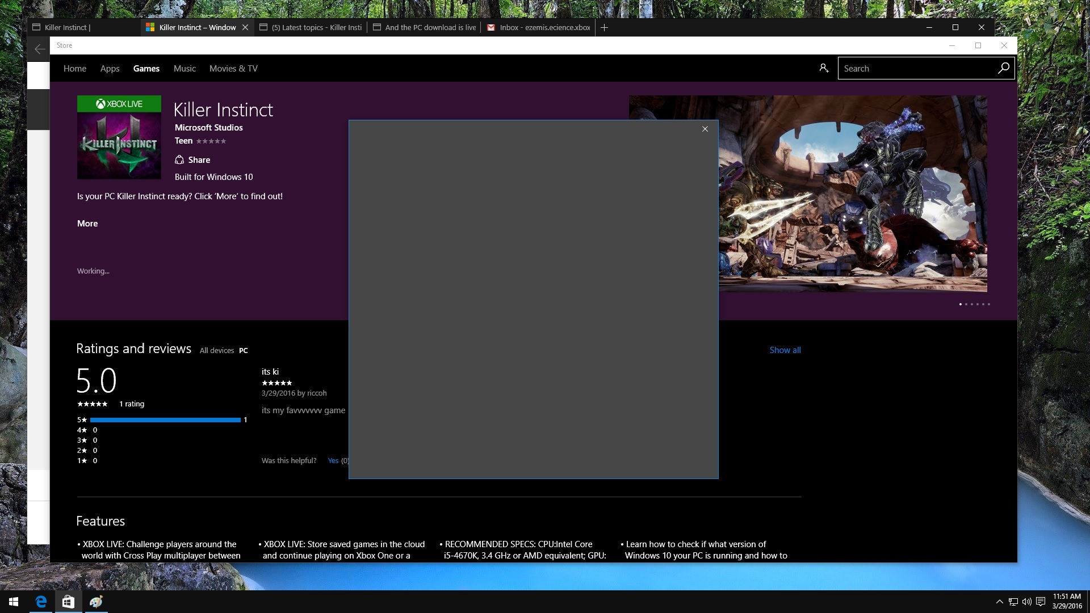Image resolution: width=1090 pixels, height=613 pixels.
Task: Open the taskbar clock and date
Action: (x=1067, y=602)
